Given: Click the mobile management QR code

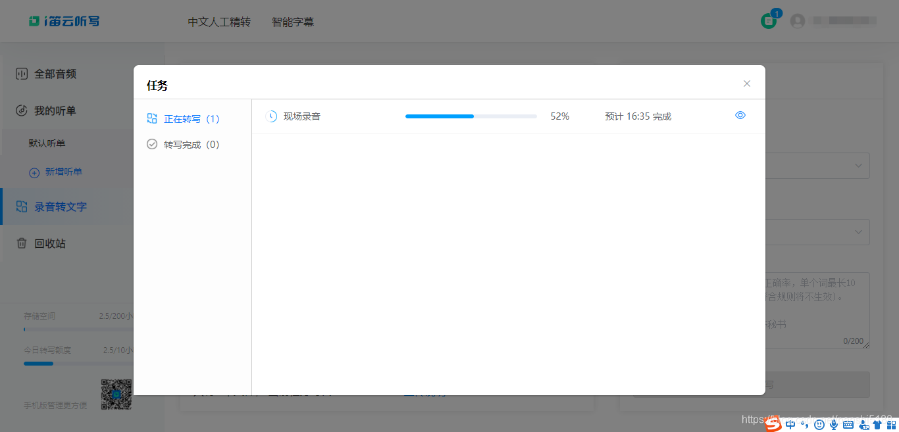Looking at the screenshot, I should tap(116, 395).
